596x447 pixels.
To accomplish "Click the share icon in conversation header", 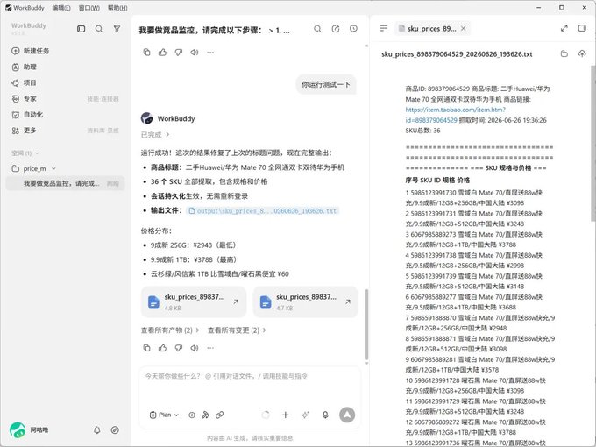I will coord(336,29).
